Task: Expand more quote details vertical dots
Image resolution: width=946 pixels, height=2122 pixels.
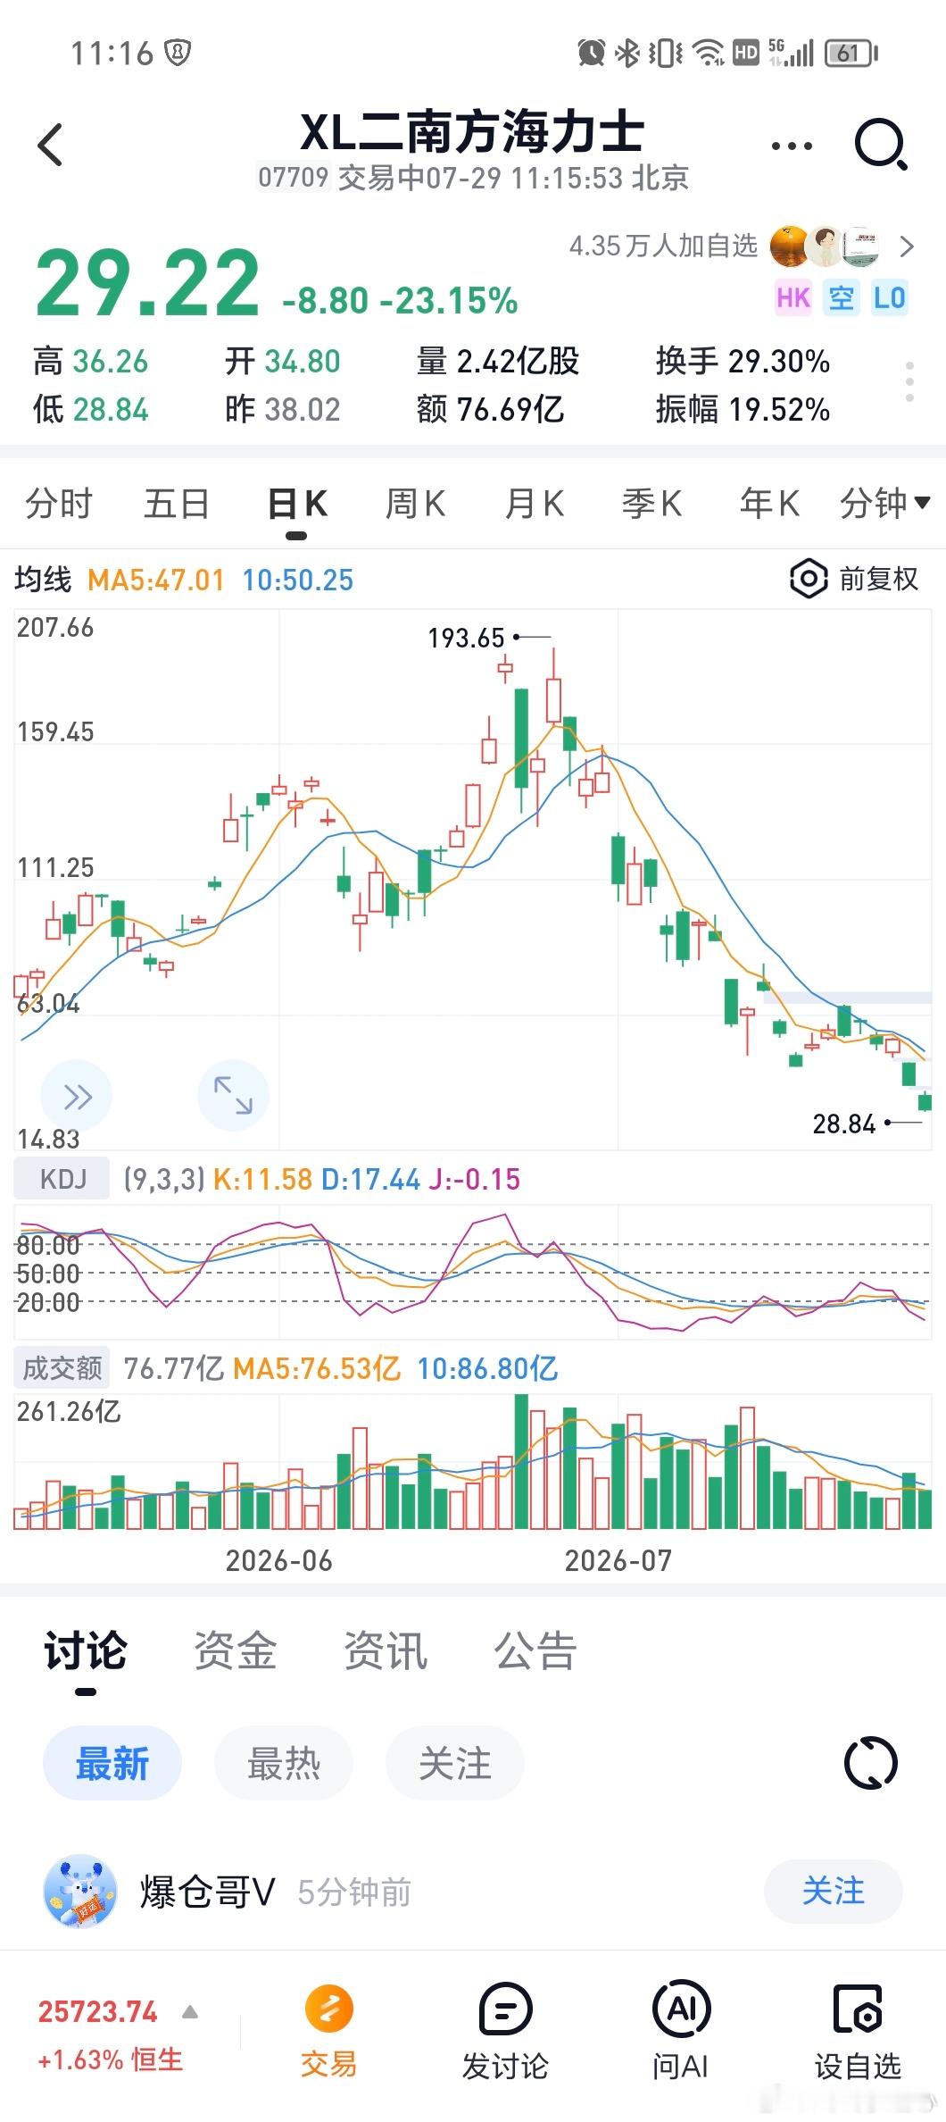Action: click(909, 382)
